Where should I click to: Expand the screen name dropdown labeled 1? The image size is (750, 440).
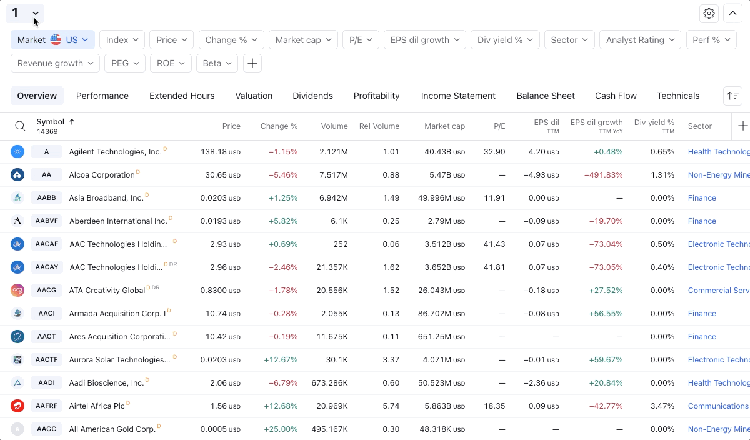(25, 13)
